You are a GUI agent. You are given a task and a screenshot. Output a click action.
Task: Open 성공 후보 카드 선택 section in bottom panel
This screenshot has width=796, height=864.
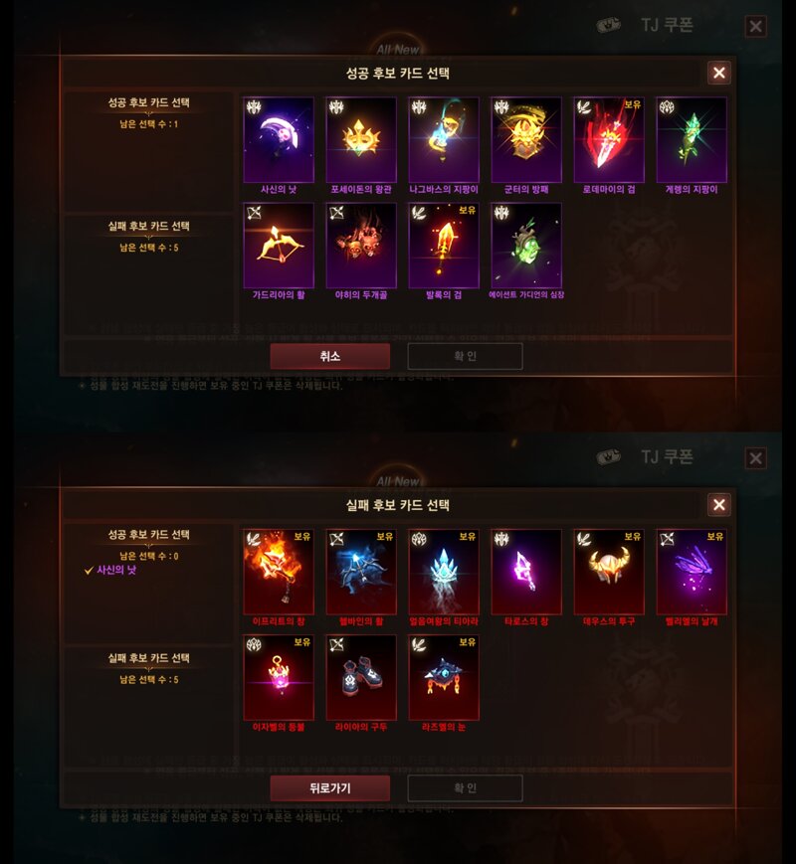[x=148, y=535]
